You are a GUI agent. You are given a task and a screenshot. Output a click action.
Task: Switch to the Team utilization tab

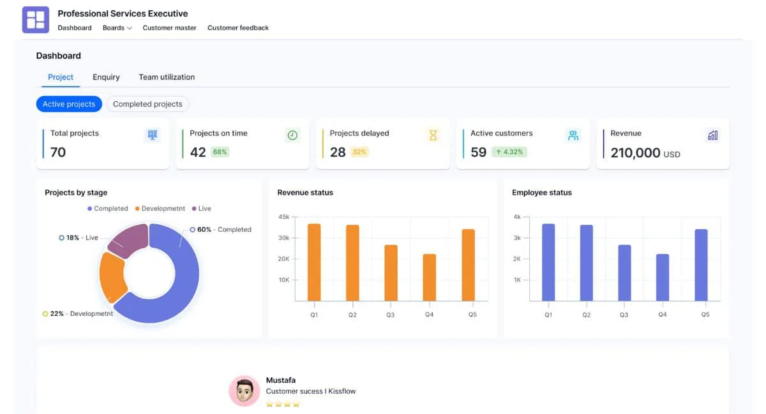(x=167, y=77)
